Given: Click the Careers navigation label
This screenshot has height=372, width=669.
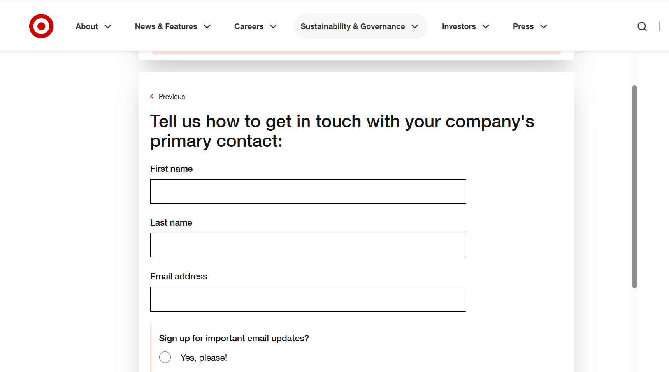Looking at the screenshot, I should pyautogui.click(x=249, y=26).
